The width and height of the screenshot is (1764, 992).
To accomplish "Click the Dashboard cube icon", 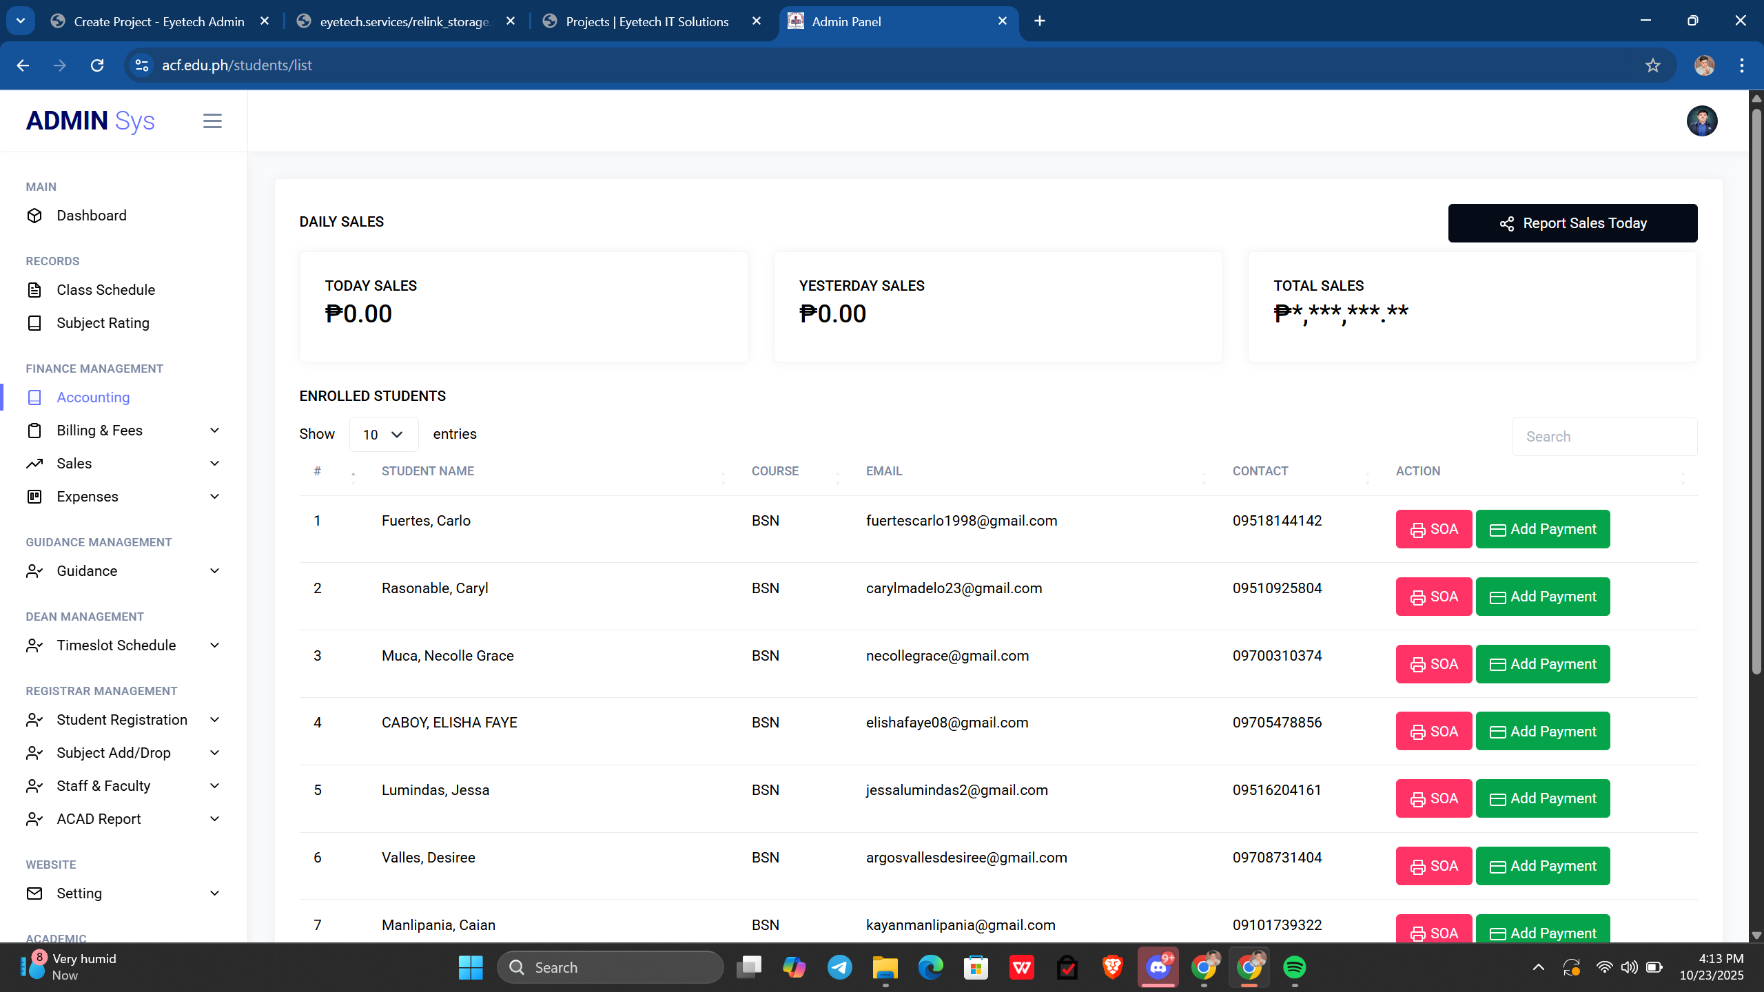I will point(34,216).
